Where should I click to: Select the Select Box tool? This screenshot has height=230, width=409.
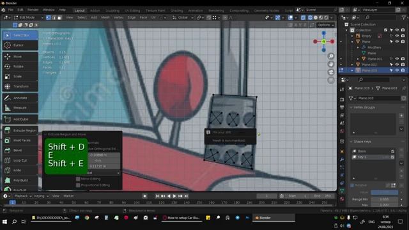click(x=20, y=35)
